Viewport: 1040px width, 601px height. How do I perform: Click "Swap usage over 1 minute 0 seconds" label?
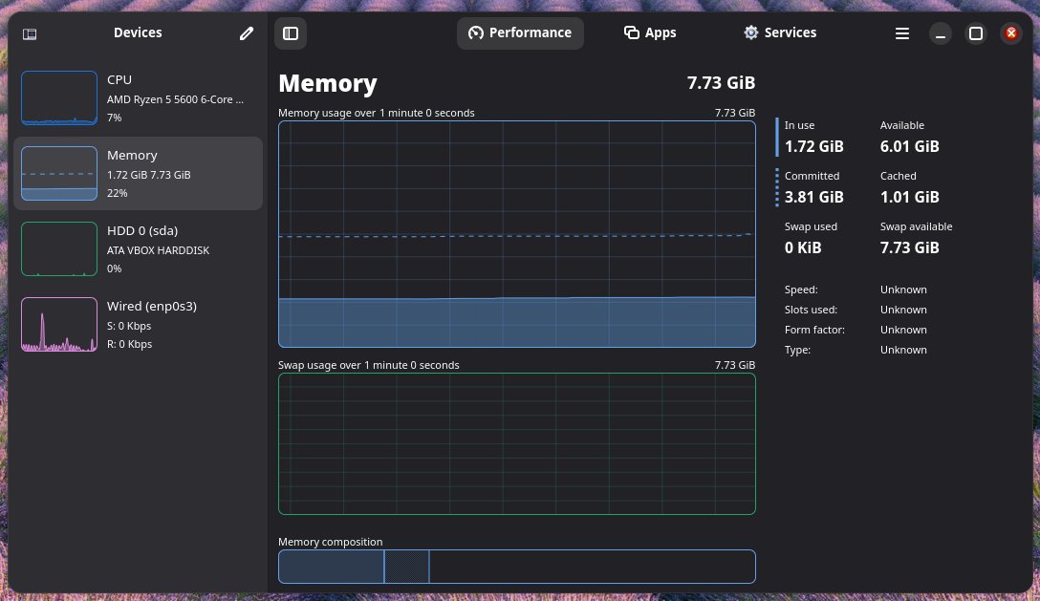(369, 365)
